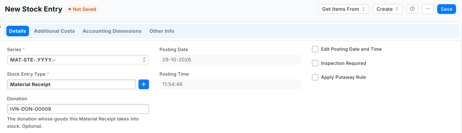Go to the Accounting Dimensions tab
The height and width of the screenshot is (133, 462).
tap(112, 31)
